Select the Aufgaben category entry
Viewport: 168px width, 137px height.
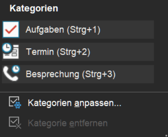pyautogui.click(x=78, y=30)
